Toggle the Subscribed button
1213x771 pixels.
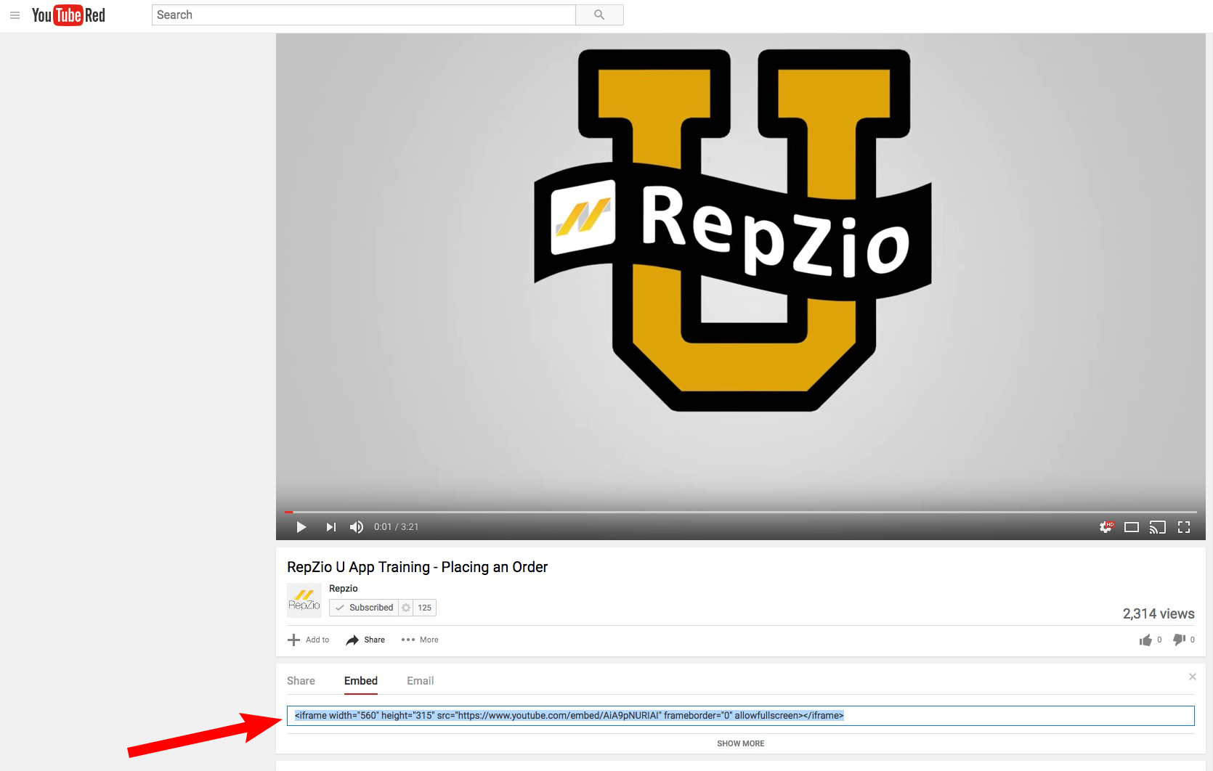(x=364, y=608)
